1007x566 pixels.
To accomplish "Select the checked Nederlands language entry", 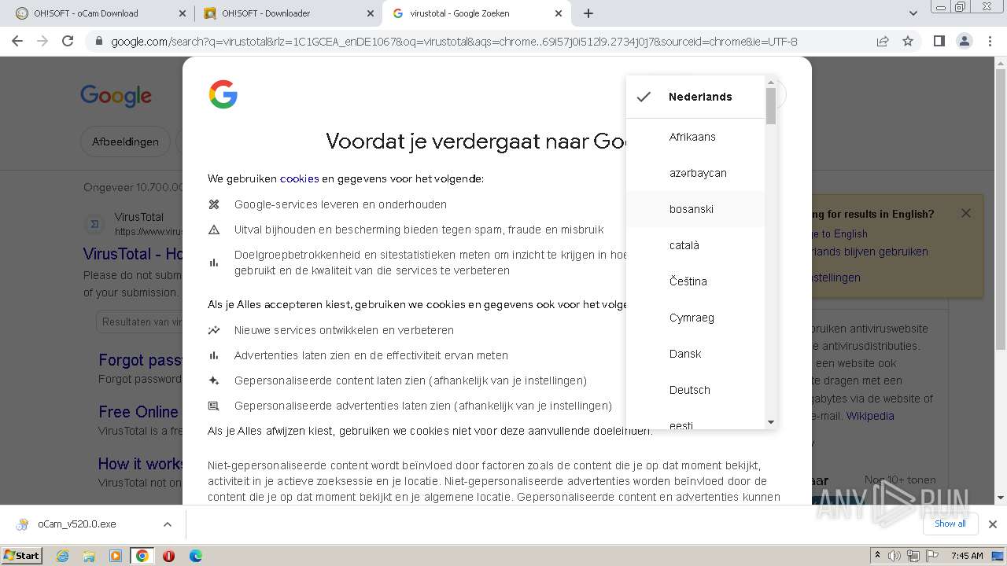I will coord(695,97).
